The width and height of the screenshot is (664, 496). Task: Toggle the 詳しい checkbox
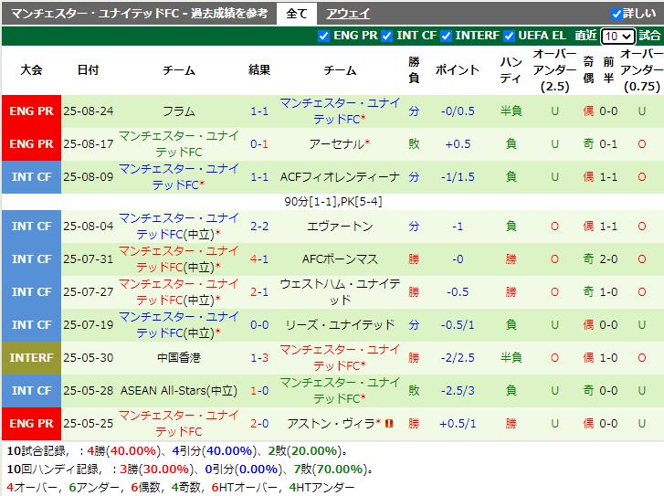pos(617,14)
